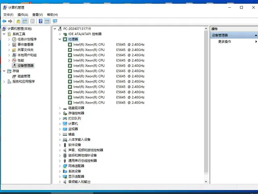258x194 pixels.
Task: Click the 网络适配器 icon
Action: (65, 166)
